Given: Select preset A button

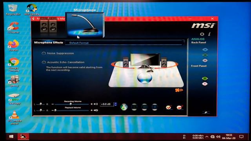Looking at the screenshot, I should coord(124,107).
